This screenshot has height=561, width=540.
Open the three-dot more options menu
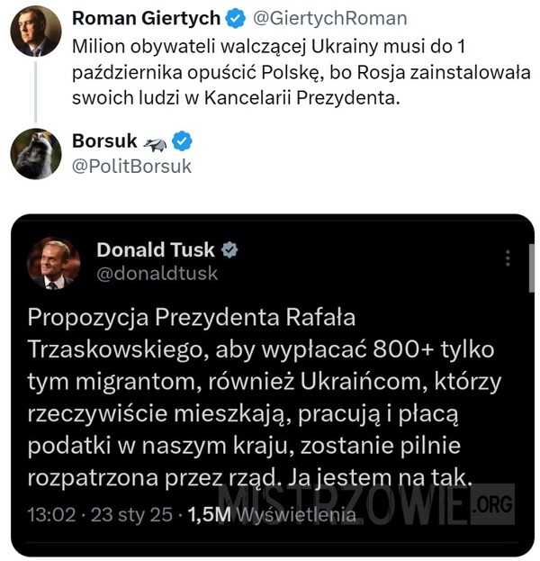click(508, 258)
